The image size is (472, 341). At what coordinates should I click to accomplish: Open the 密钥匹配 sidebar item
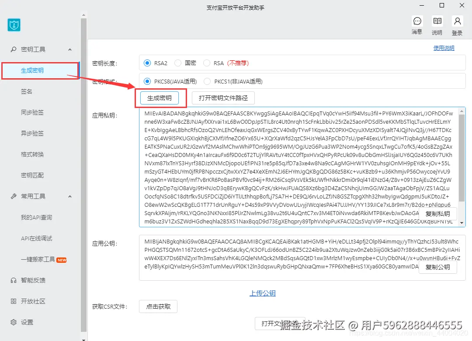(x=32, y=175)
